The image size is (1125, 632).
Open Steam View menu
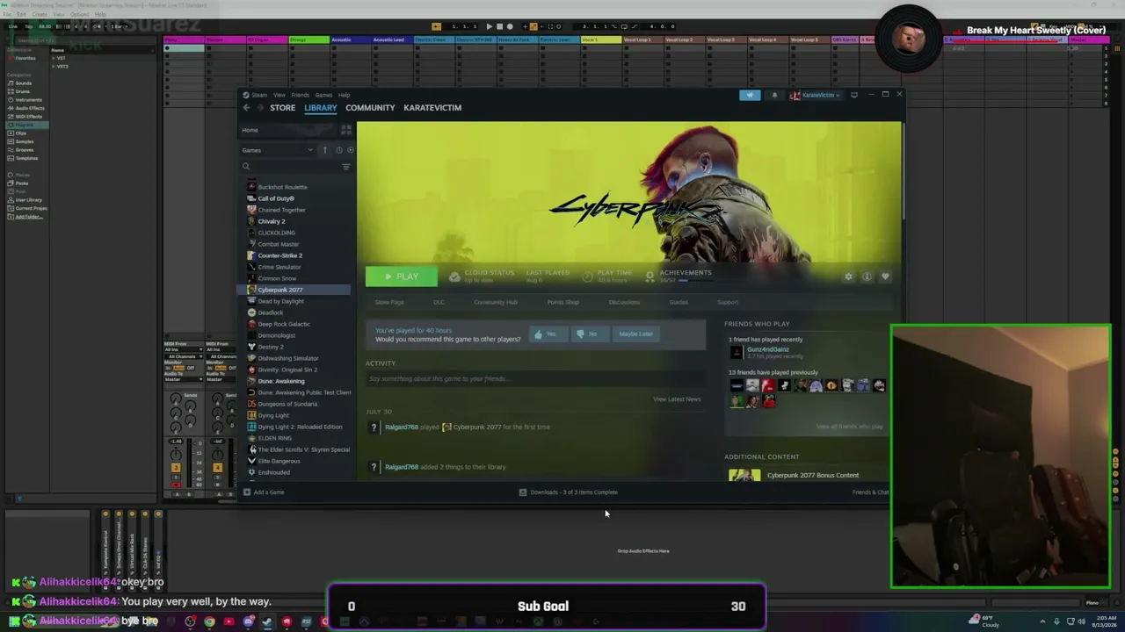tap(279, 95)
